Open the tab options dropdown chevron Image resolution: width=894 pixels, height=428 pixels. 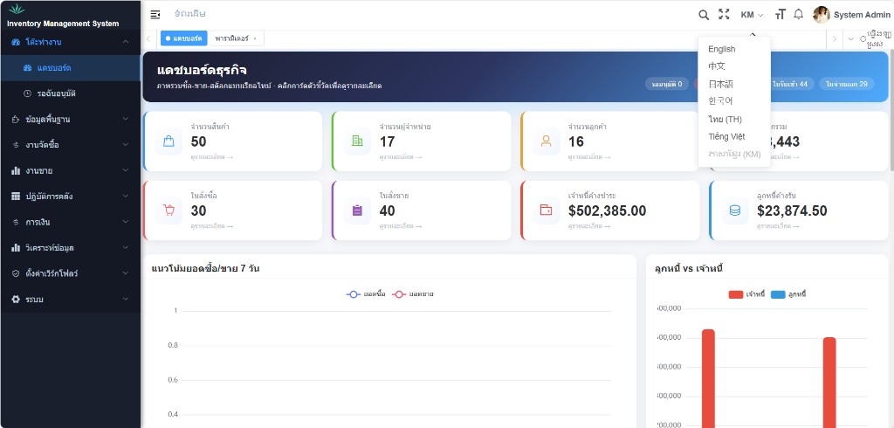point(851,38)
